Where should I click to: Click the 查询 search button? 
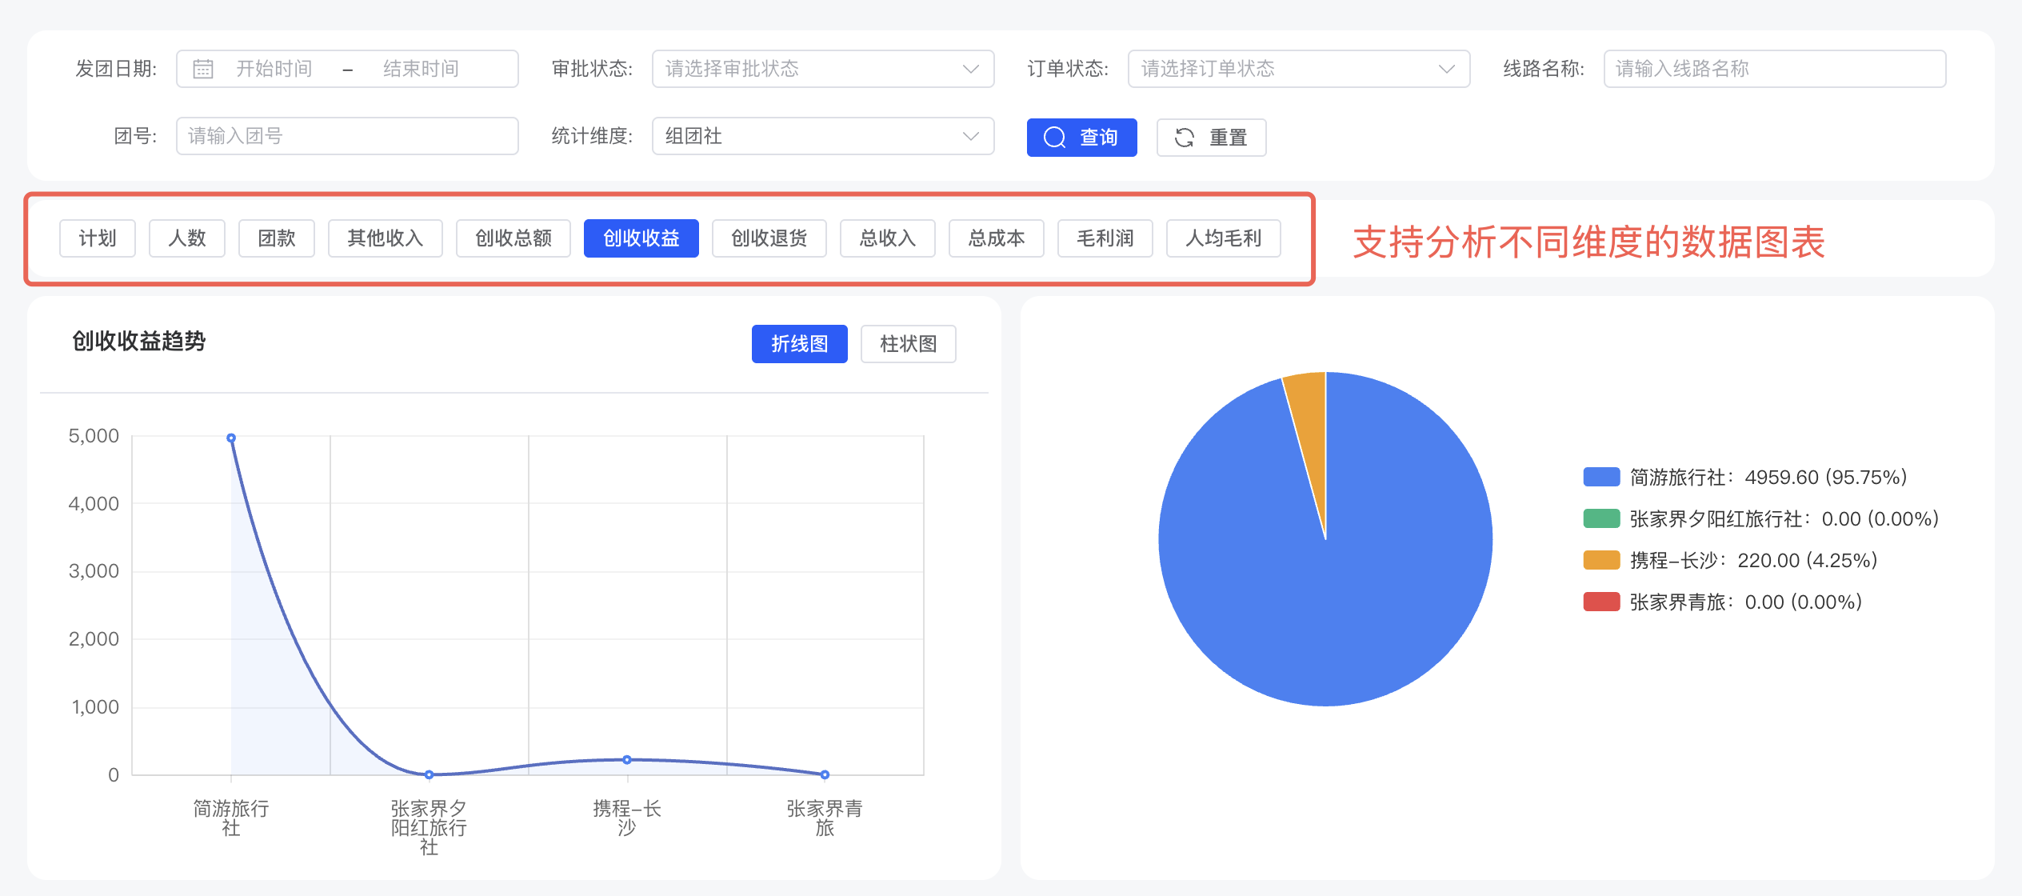1081,137
